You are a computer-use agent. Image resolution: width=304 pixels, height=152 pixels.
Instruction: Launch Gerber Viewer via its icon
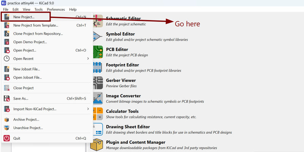tap(98, 83)
